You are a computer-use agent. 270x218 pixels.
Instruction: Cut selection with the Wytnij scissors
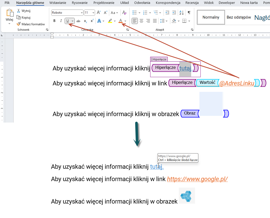point(24,11)
